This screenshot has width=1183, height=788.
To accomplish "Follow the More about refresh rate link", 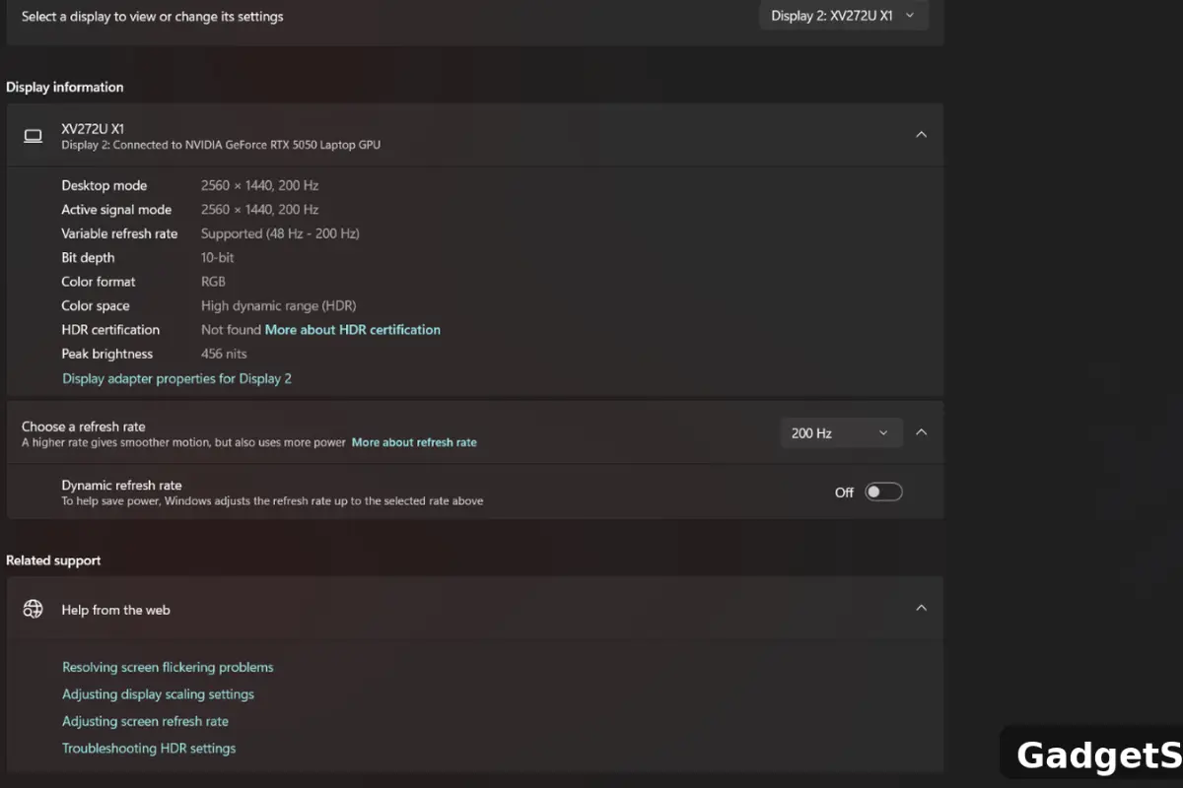I will click(x=414, y=443).
